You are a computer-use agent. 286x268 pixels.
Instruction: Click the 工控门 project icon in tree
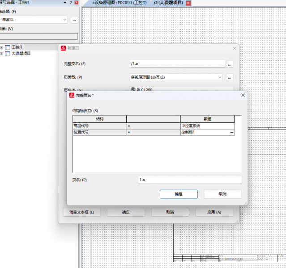[x=8, y=47]
